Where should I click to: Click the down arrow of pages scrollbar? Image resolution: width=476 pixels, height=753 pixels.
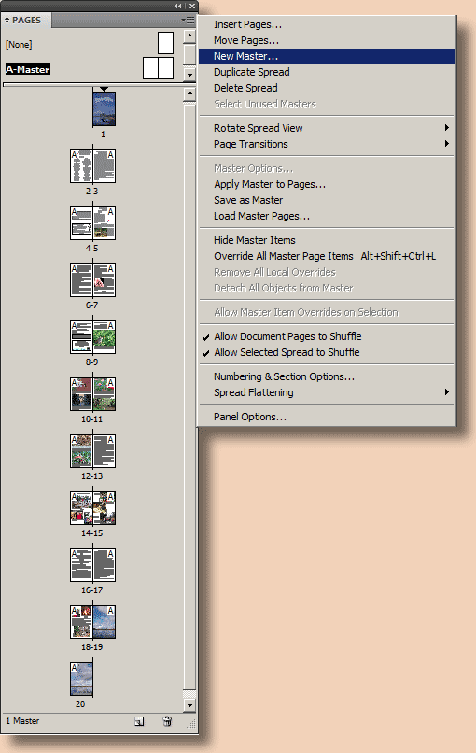click(x=190, y=705)
